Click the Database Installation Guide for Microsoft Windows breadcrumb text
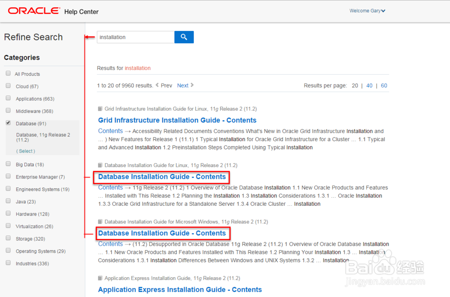Viewport: 450px width, 297px height. [x=186, y=222]
